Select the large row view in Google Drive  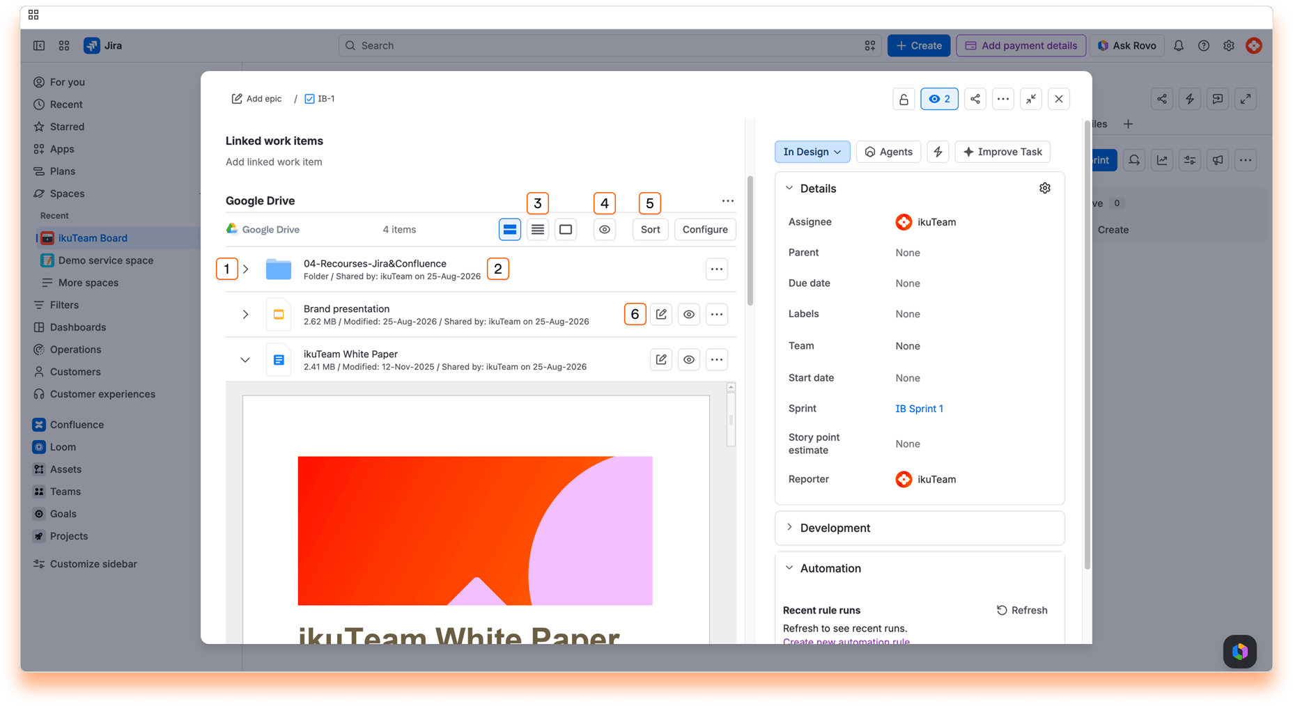coord(510,229)
